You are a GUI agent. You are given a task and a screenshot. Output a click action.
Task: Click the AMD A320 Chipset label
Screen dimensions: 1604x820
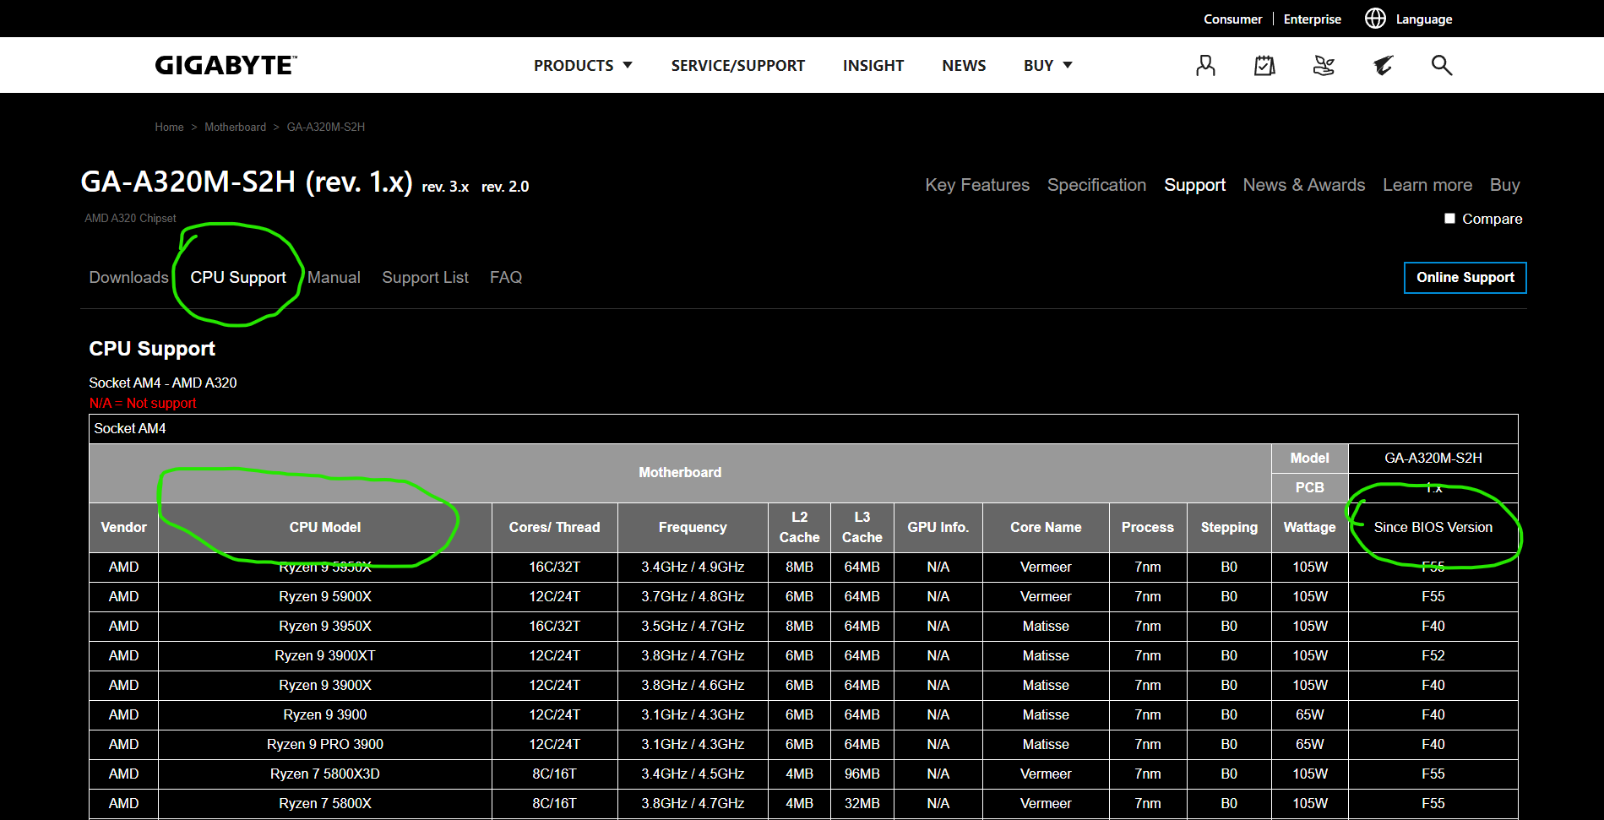[x=130, y=219]
